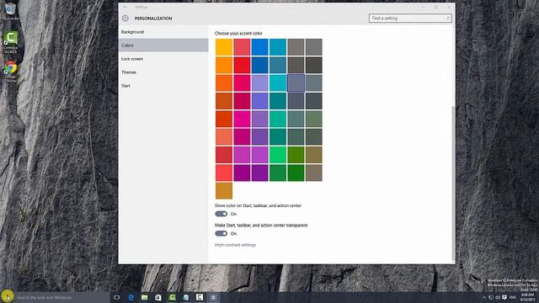Click the Settings gear icon in the taskbar
The width and height of the screenshot is (539, 303).
213,297
